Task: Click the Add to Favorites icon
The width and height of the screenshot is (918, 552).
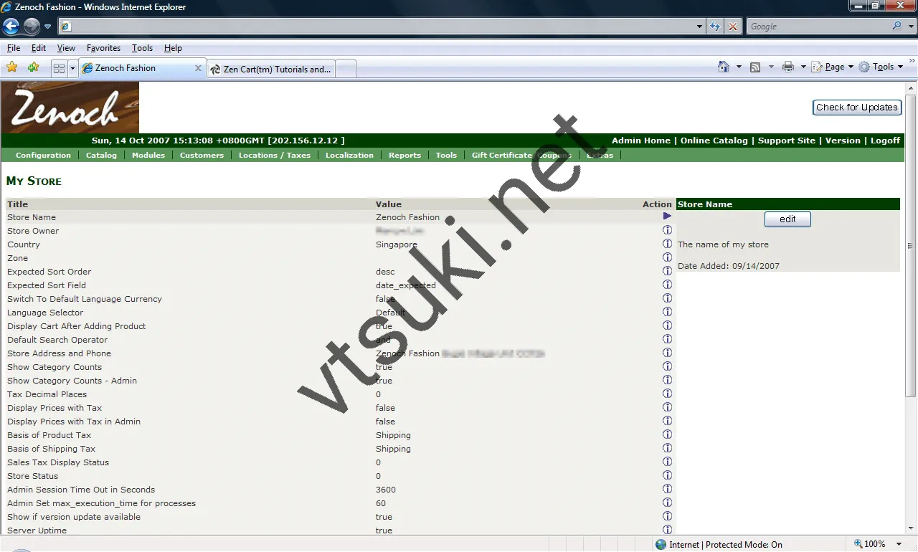Action: click(x=33, y=67)
